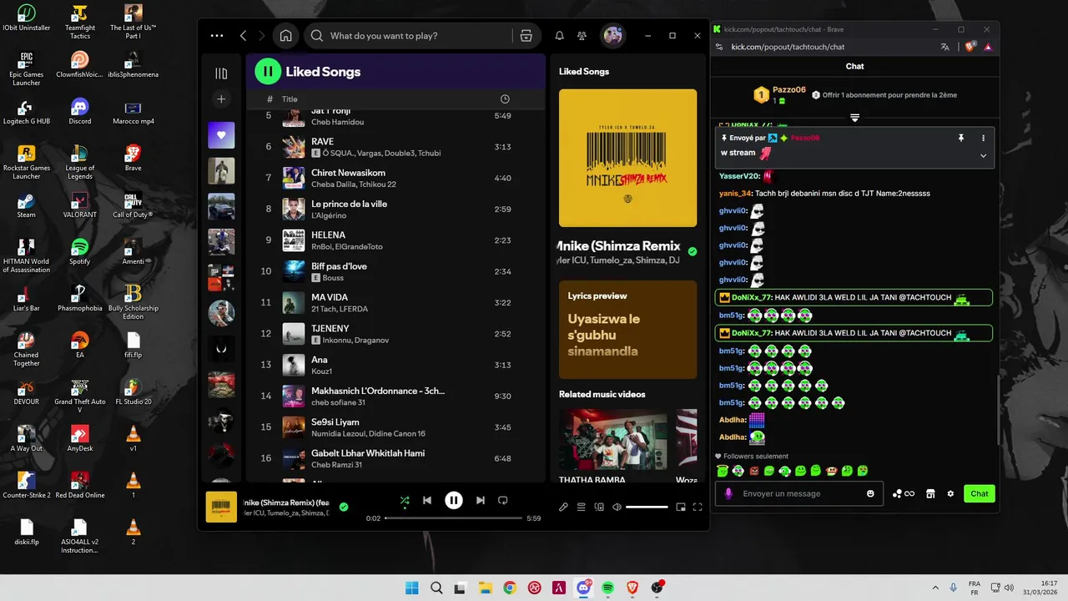Select the song Le prince de la ville

click(395, 209)
